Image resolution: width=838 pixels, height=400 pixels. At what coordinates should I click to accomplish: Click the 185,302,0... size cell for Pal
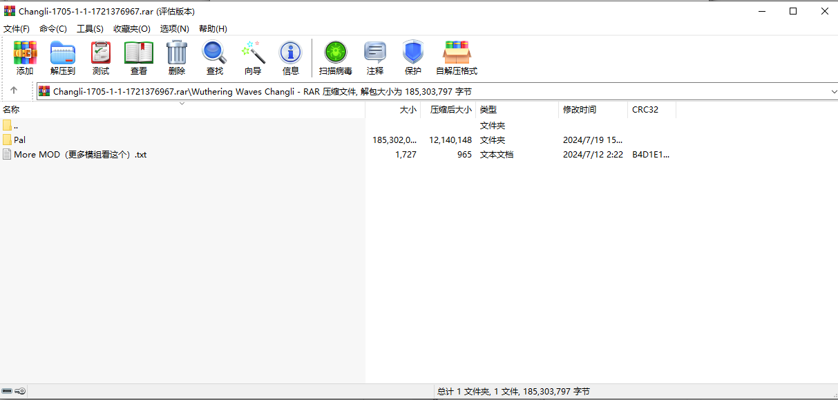(x=394, y=140)
